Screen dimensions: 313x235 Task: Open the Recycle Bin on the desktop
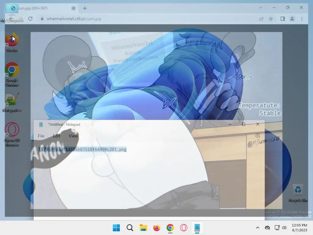pyautogui.click(x=298, y=193)
